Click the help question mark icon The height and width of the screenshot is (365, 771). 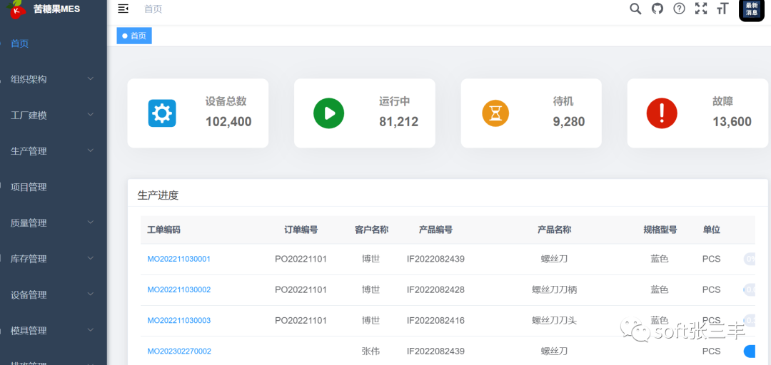680,9
